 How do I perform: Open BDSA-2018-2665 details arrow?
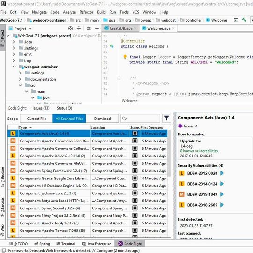[222, 205]
